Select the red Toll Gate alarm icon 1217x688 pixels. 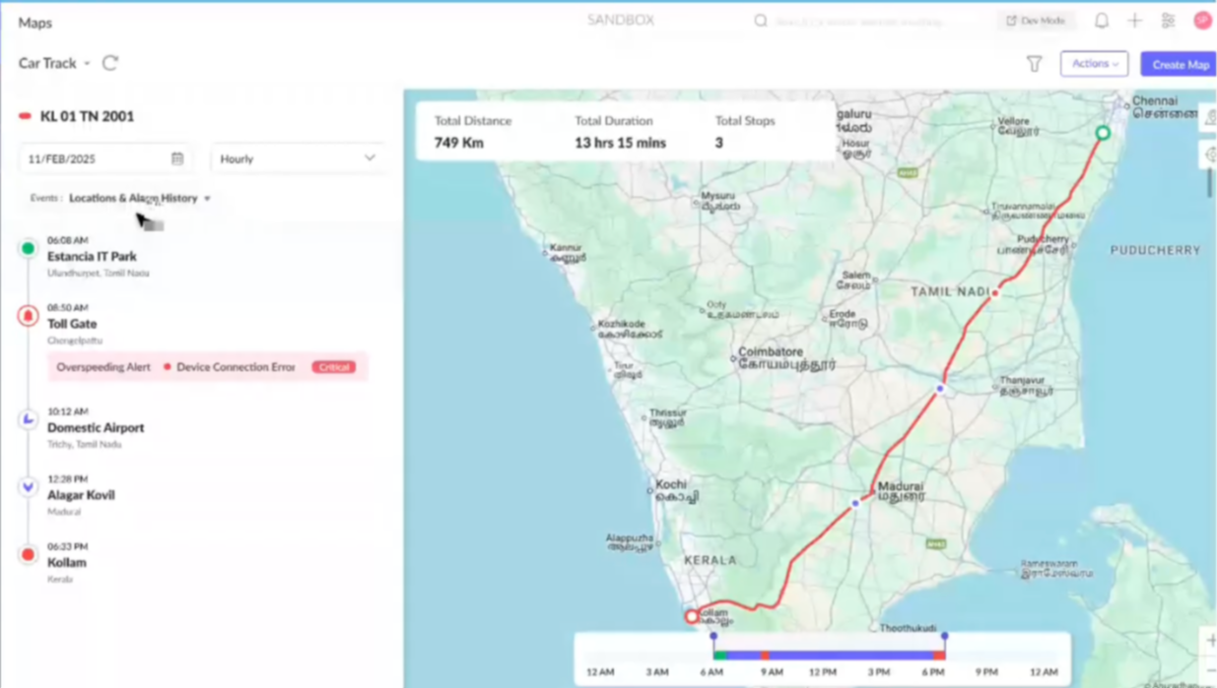coord(28,316)
